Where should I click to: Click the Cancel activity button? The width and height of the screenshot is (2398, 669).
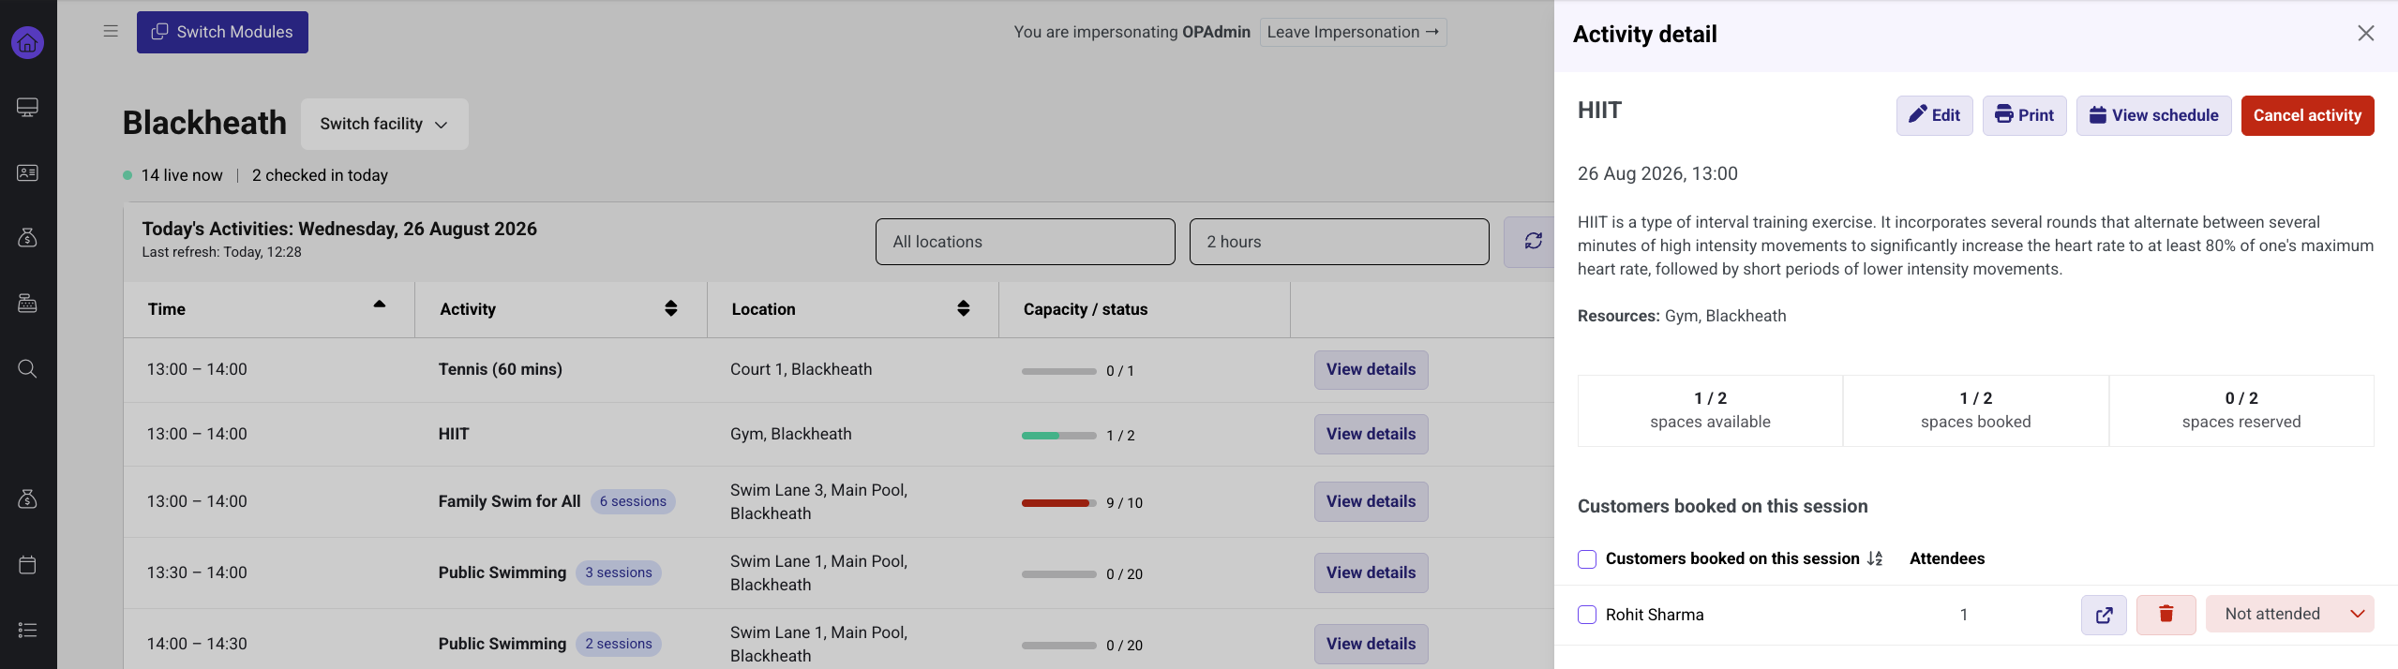tap(2307, 115)
